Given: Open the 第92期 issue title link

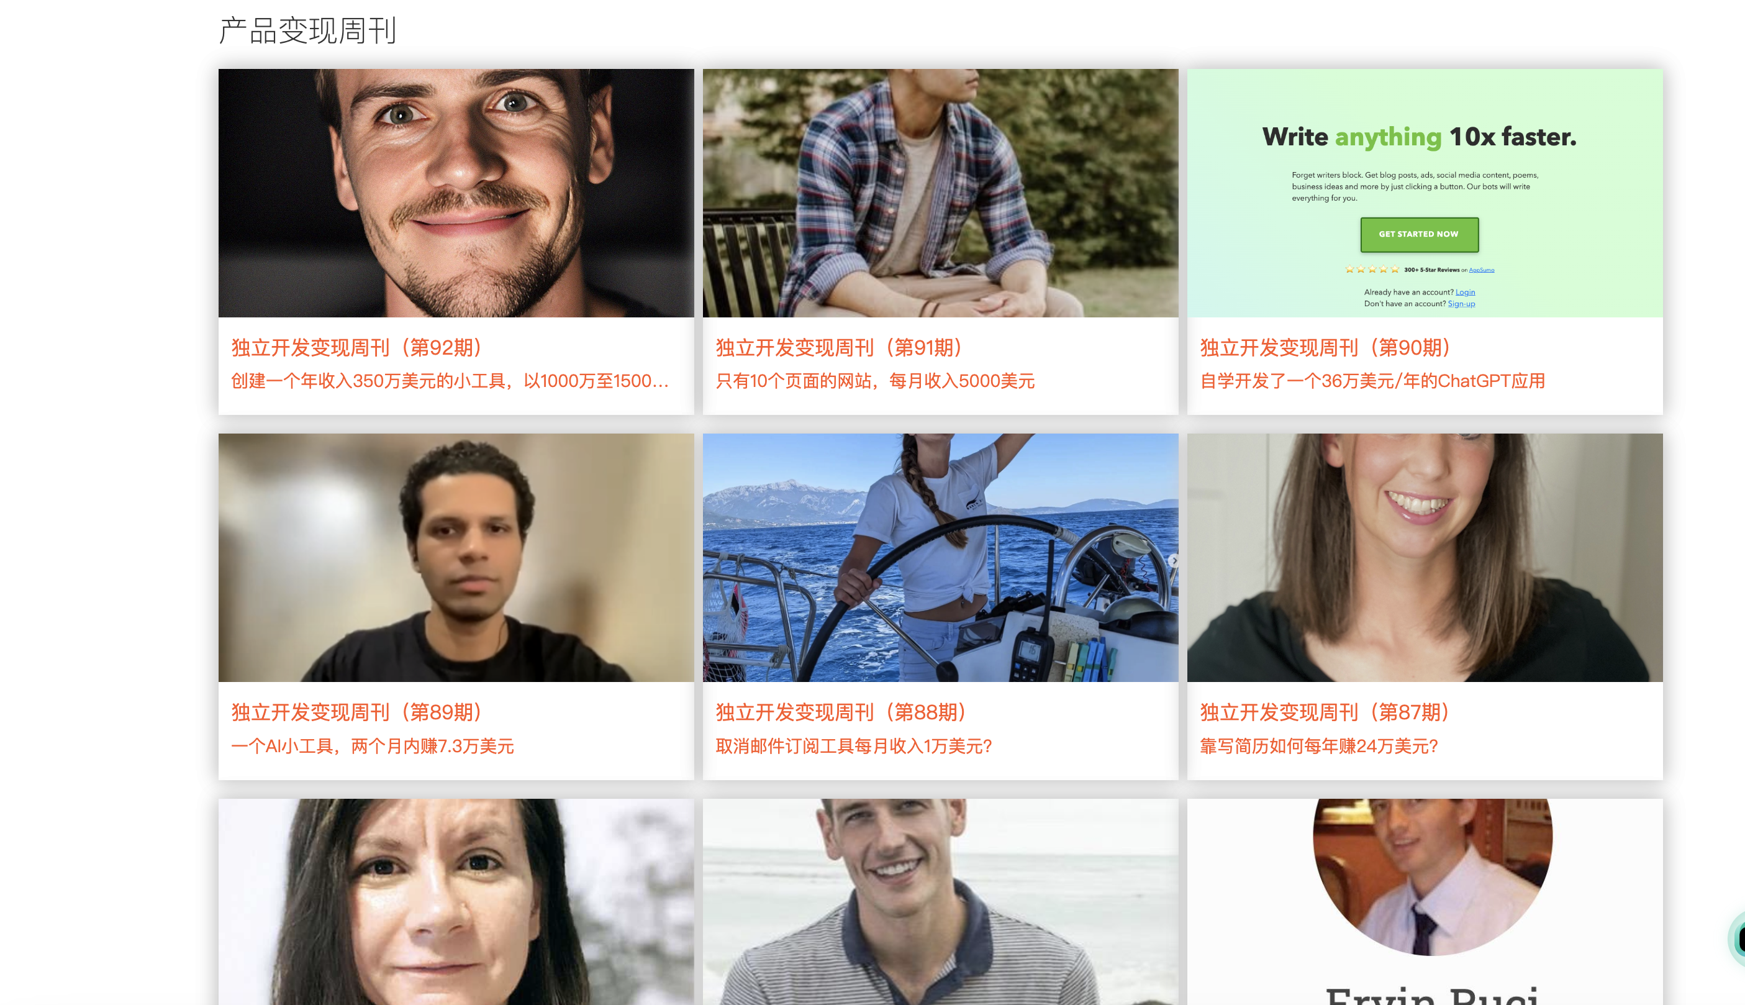Looking at the screenshot, I should (x=356, y=347).
